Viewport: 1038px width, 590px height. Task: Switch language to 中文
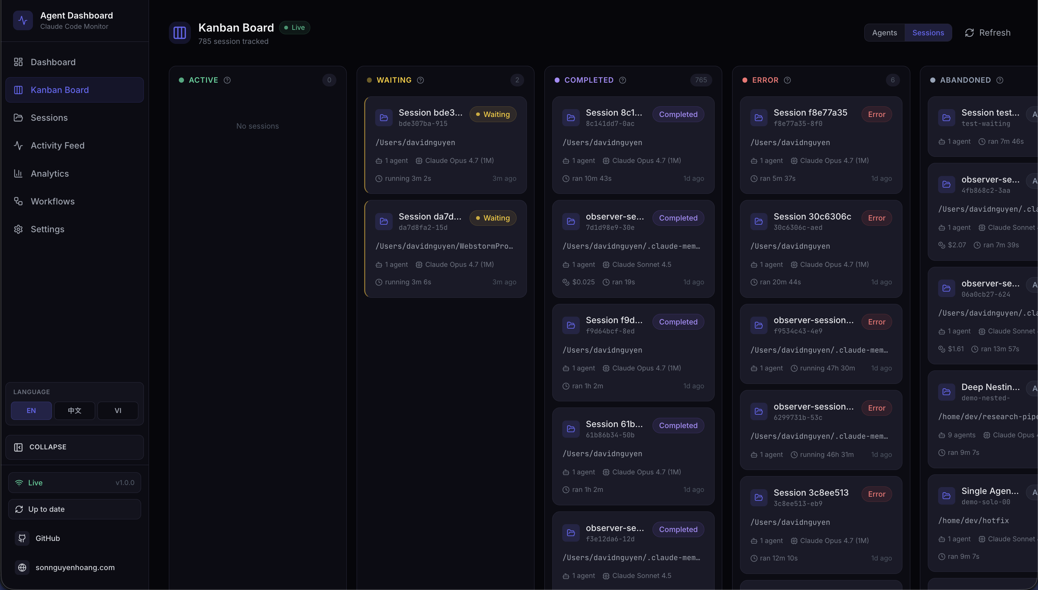[x=74, y=411]
